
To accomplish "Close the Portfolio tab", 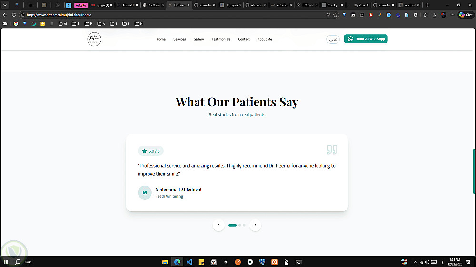I will pyautogui.click(x=163, y=5).
